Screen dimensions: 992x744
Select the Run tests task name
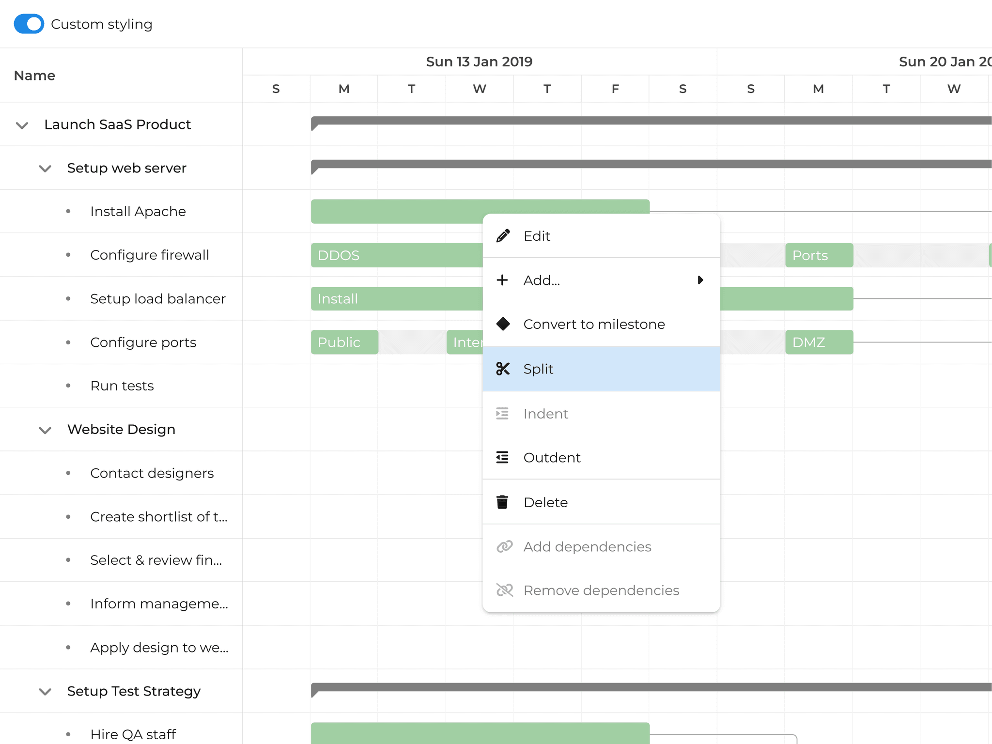122,386
